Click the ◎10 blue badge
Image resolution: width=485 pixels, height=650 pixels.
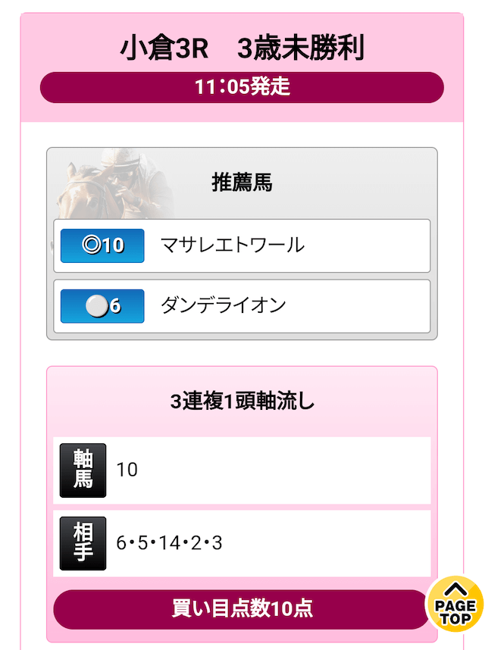point(102,245)
